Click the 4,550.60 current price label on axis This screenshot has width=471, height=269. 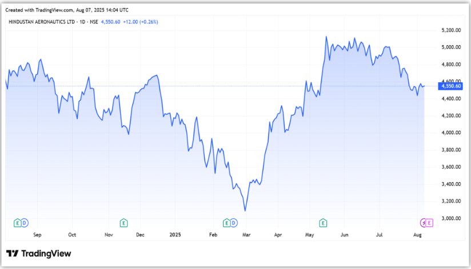[452, 86]
